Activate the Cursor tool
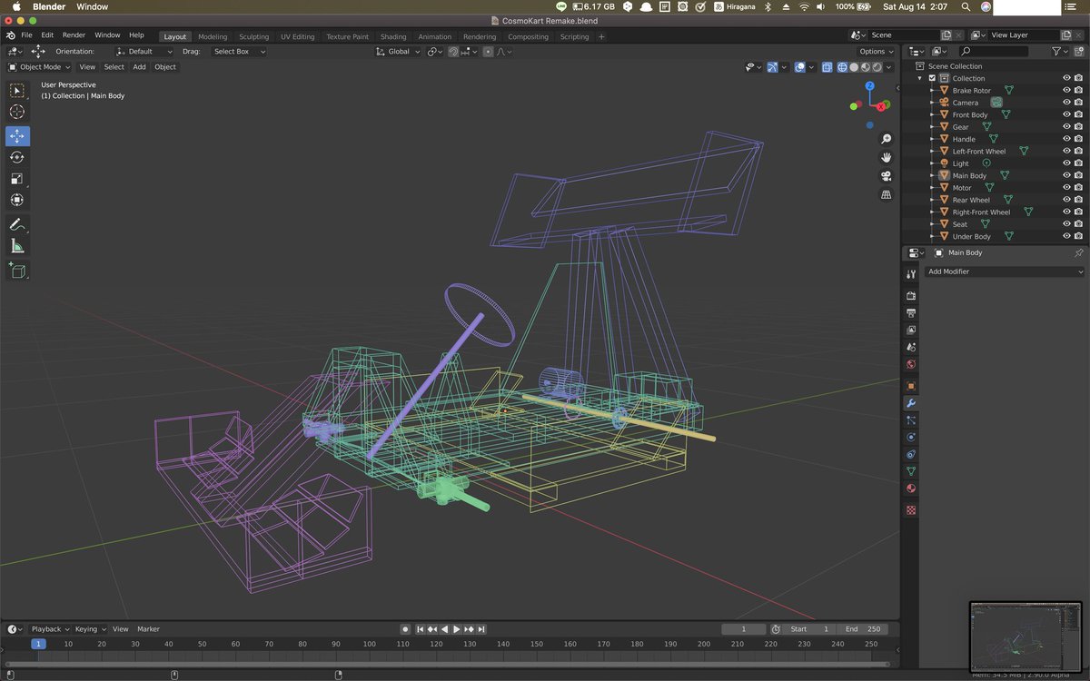Image resolution: width=1090 pixels, height=681 pixels. click(x=17, y=112)
